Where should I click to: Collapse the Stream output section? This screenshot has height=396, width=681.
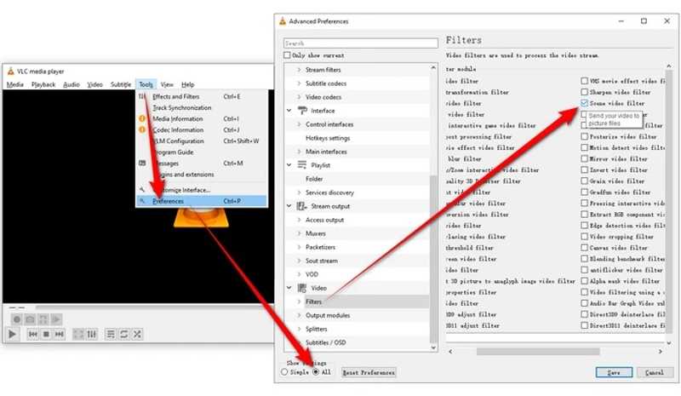click(x=289, y=206)
